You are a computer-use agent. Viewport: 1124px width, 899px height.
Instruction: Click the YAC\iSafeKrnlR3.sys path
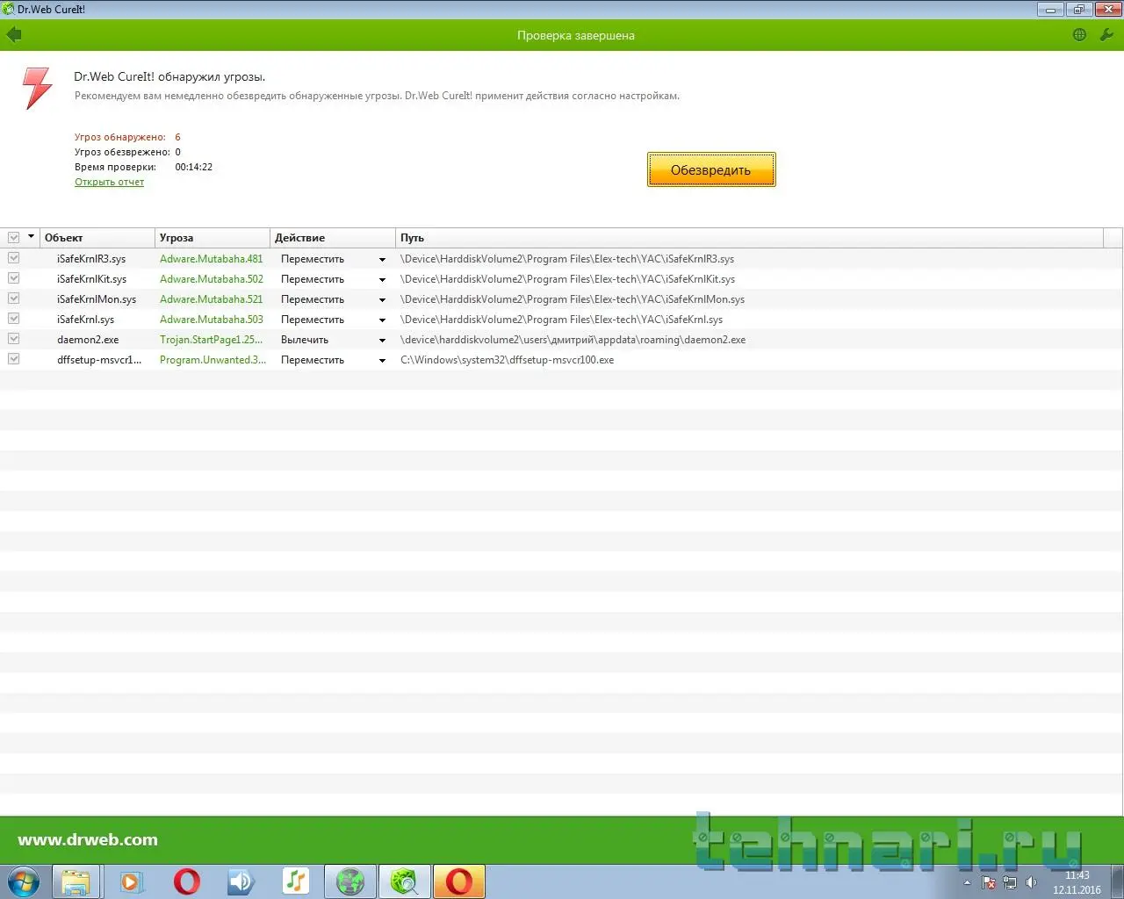tap(567, 259)
